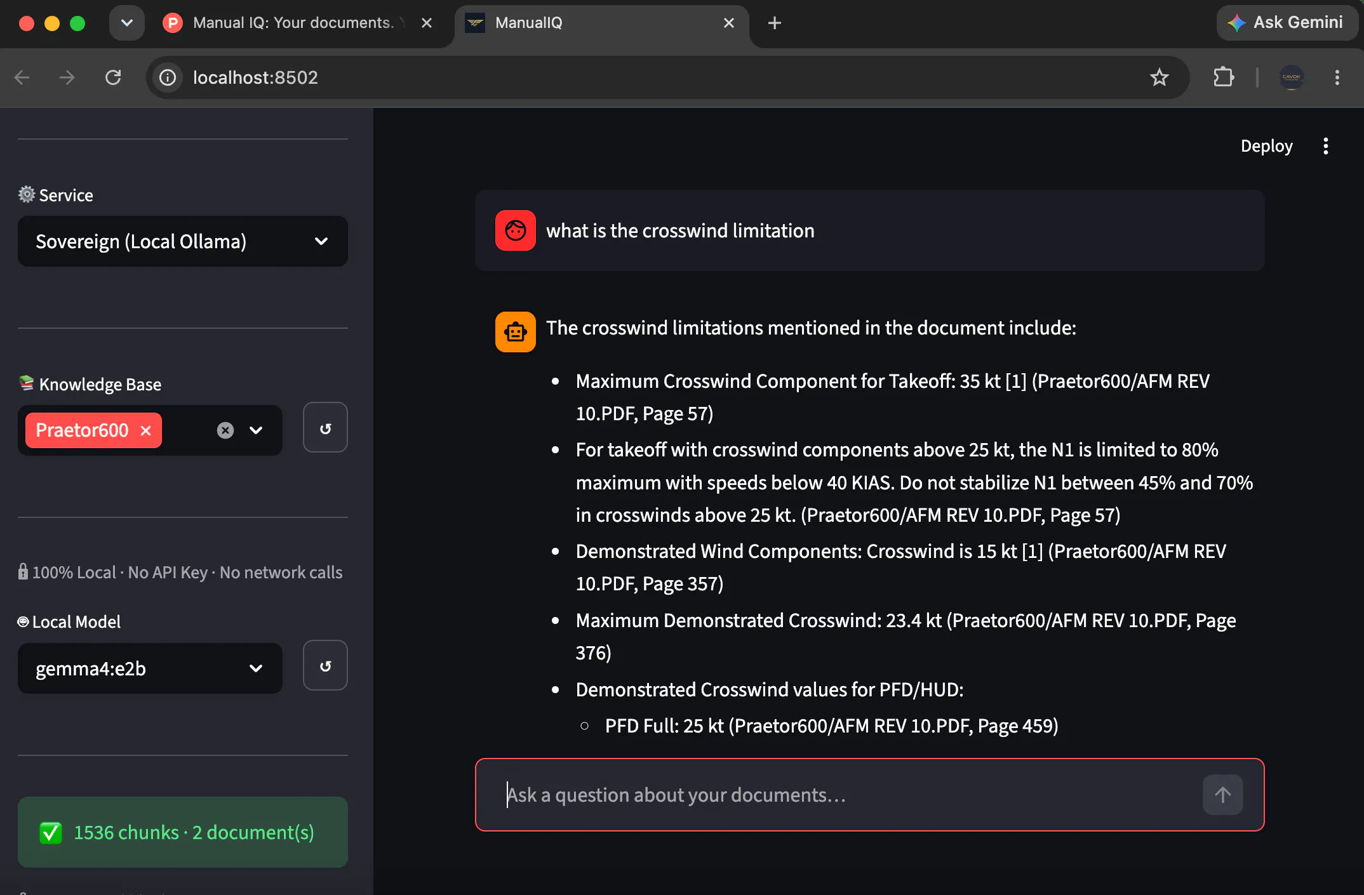1364x895 pixels.
Task: Clear all Knowledge Base selections
Action: click(x=225, y=430)
